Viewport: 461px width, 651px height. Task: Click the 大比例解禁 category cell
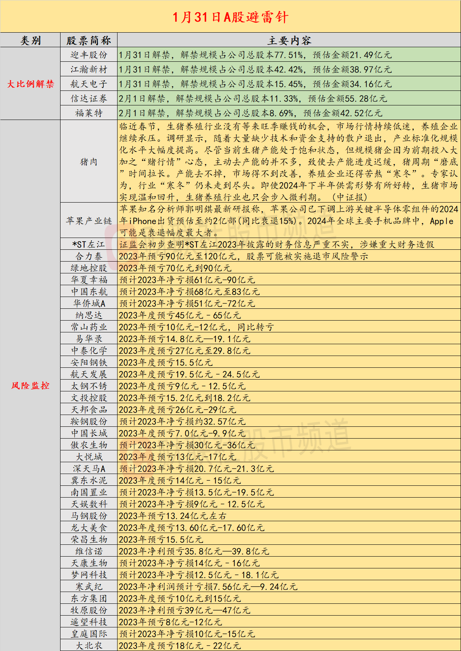click(30, 84)
